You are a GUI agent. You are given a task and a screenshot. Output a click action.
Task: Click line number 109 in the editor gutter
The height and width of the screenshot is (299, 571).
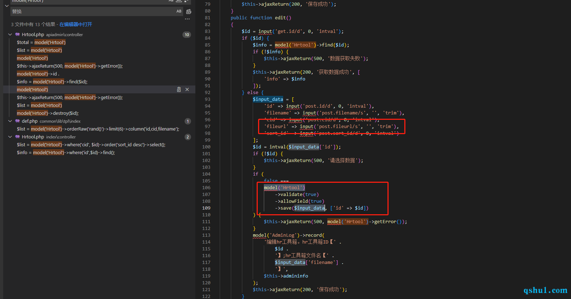coord(206,208)
